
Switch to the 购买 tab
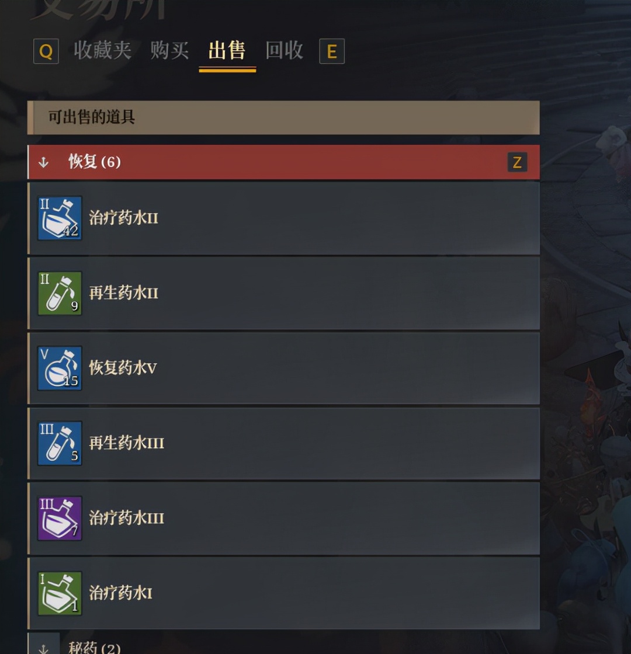coord(169,50)
